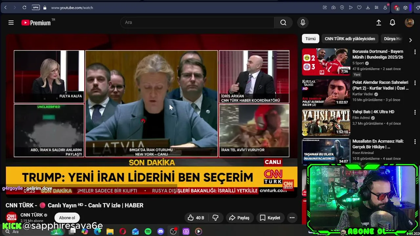420x236 pixels.
Task: Open the browser profile icon
Action: click(385, 8)
